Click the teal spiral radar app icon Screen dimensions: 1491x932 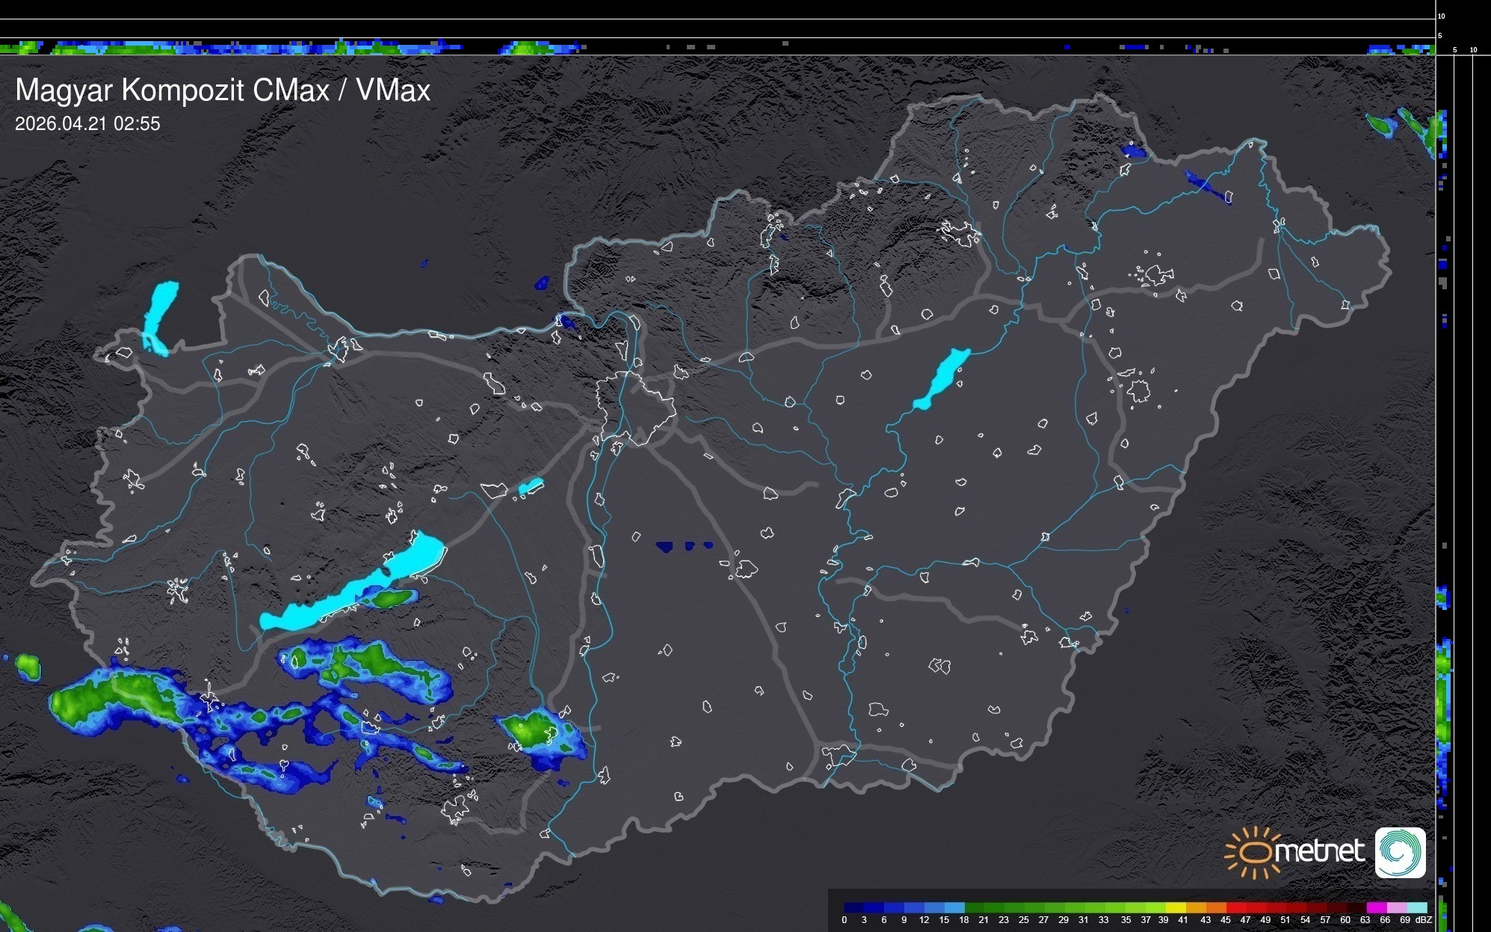tap(1400, 853)
